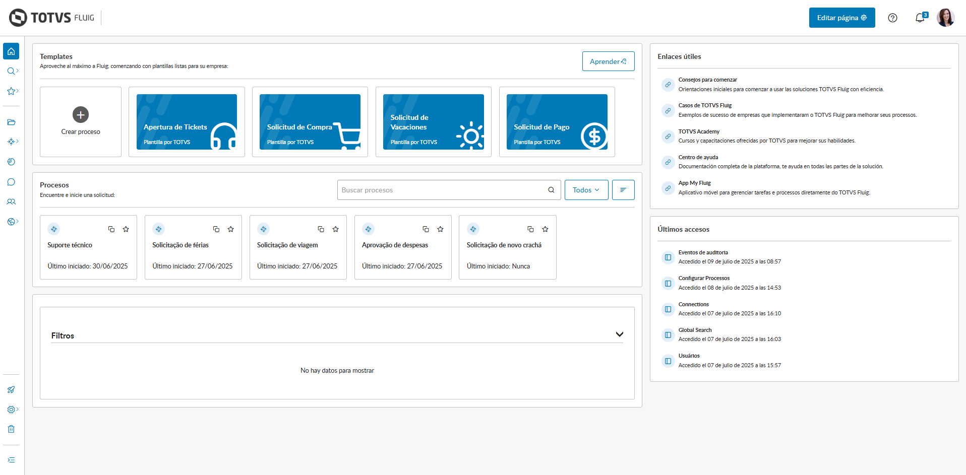
Task: Open the Solicitud de Compra template
Action: pos(310,122)
